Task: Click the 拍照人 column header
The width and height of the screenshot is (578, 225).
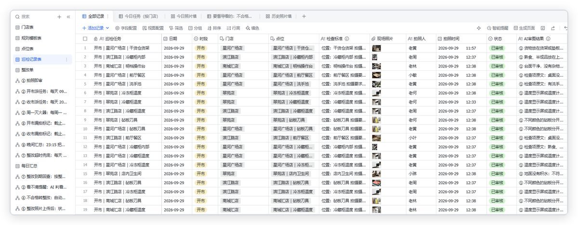Action: [x=420, y=39]
